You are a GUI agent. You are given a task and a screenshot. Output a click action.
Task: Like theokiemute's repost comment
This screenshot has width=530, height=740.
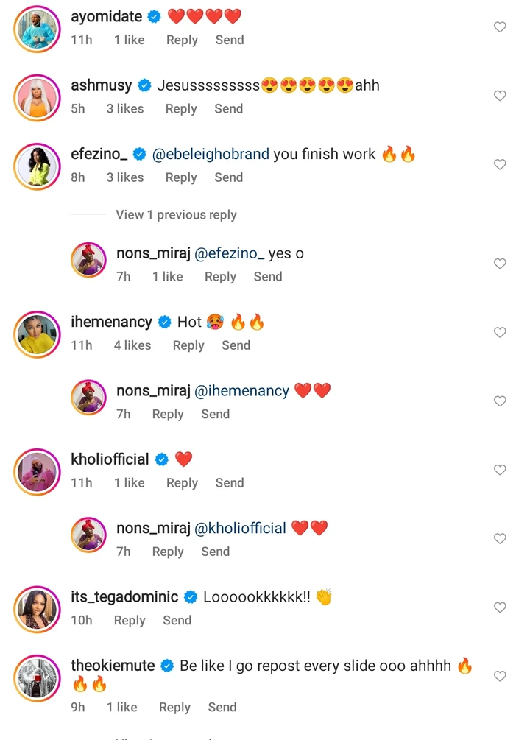(500, 676)
